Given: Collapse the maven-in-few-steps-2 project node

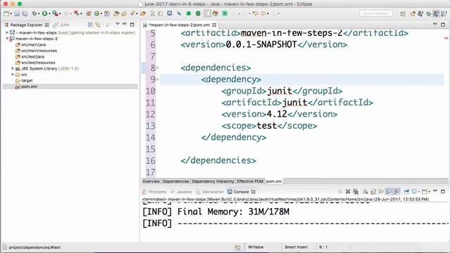Looking at the screenshot, I should coord(7,39).
